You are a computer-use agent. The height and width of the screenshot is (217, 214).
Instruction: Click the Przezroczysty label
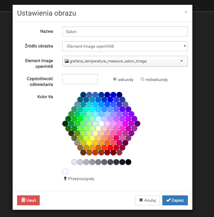(81, 179)
